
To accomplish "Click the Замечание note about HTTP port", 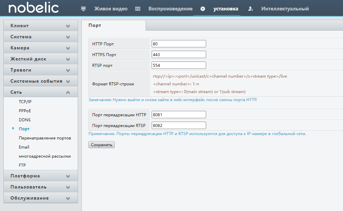I will tap(173, 100).
